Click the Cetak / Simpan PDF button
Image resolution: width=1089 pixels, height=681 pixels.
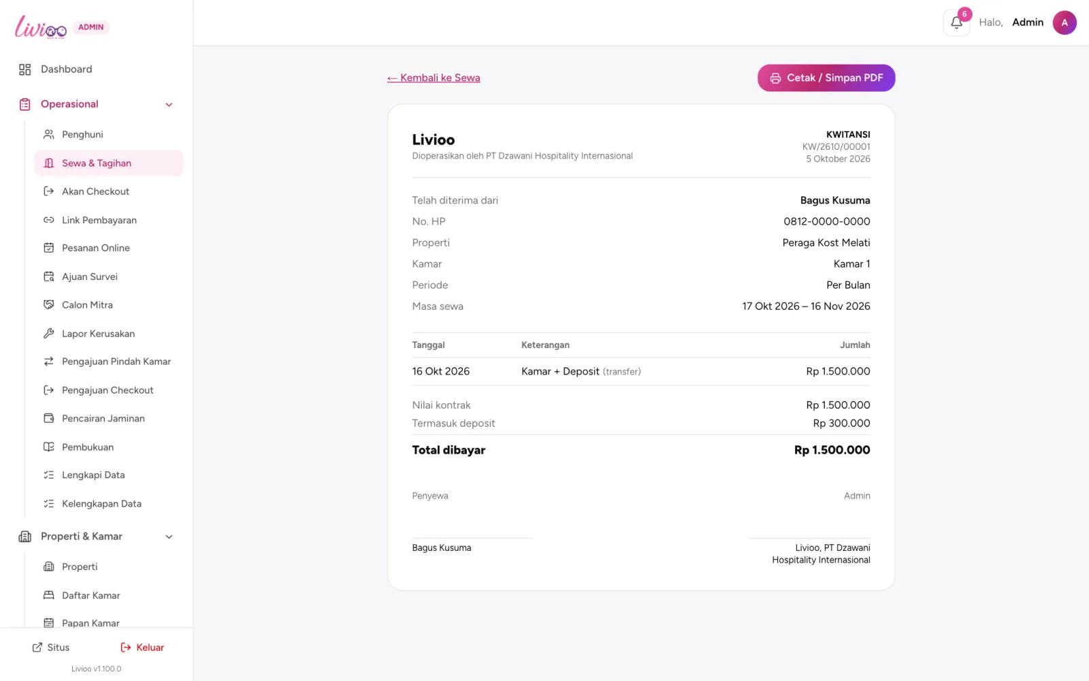pos(826,78)
